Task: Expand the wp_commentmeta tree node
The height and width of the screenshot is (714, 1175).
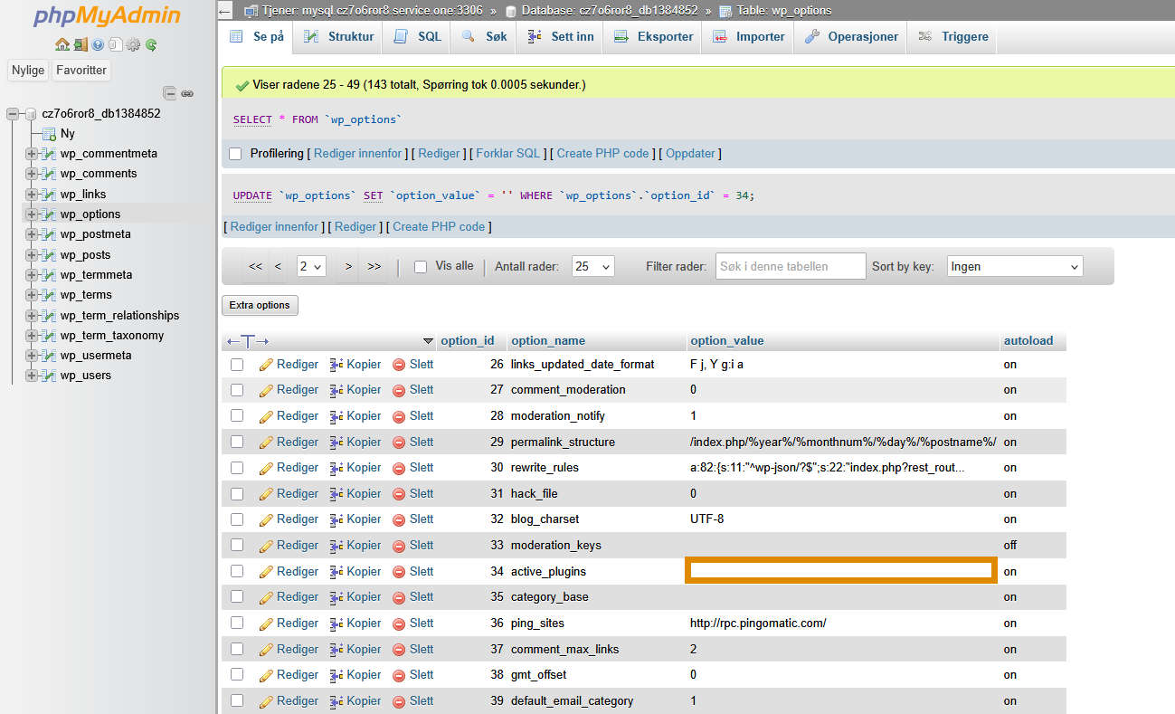Action: tap(31, 154)
